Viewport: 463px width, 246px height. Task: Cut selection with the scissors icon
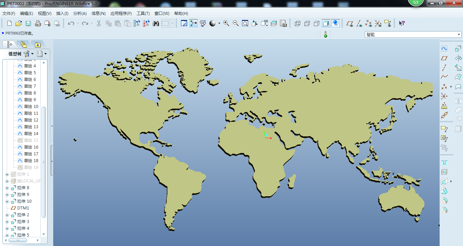point(99,23)
